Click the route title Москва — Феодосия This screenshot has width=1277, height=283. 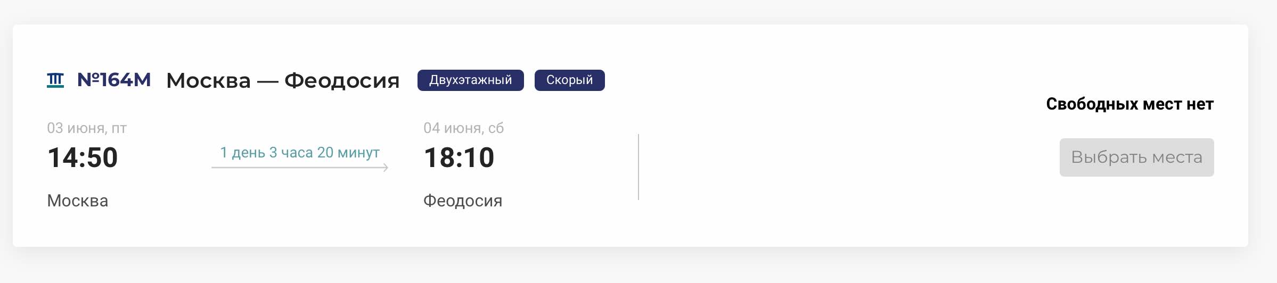point(283,81)
